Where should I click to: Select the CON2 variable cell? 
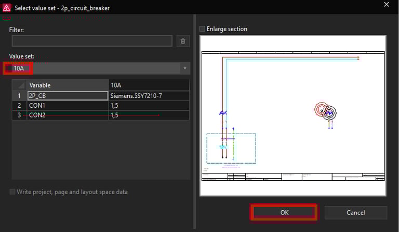pos(68,115)
